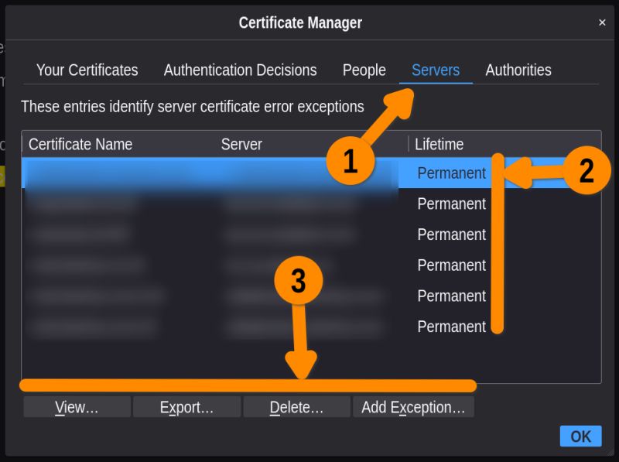Image resolution: width=619 pixels, height=462 pixels.
Task: Select the Permanent lifetime value of the third row
Action: coord(451,234)
